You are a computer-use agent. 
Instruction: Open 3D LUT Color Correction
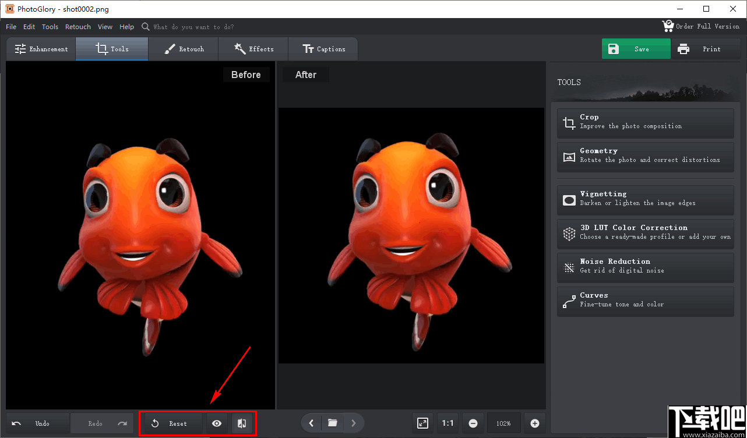[x=645, y=232]
